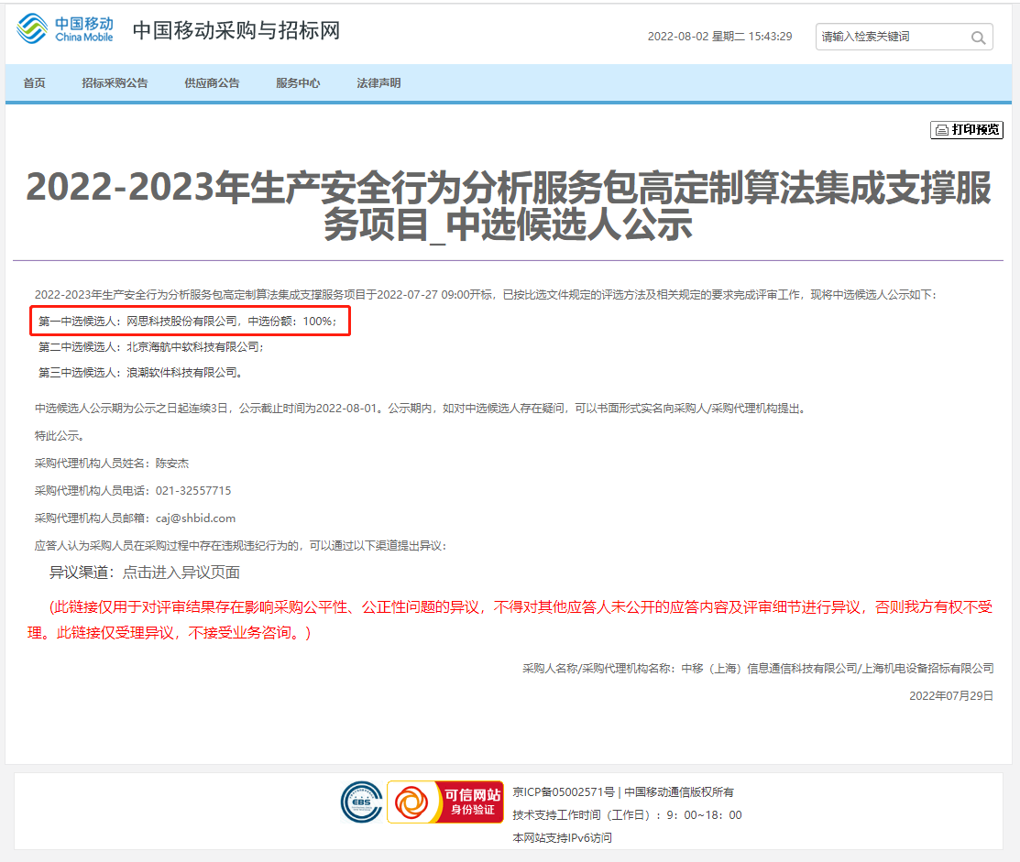Open the 招标采购公告 menu
1020x862 pixels.
pyautogui.click(x=115, y=82)
